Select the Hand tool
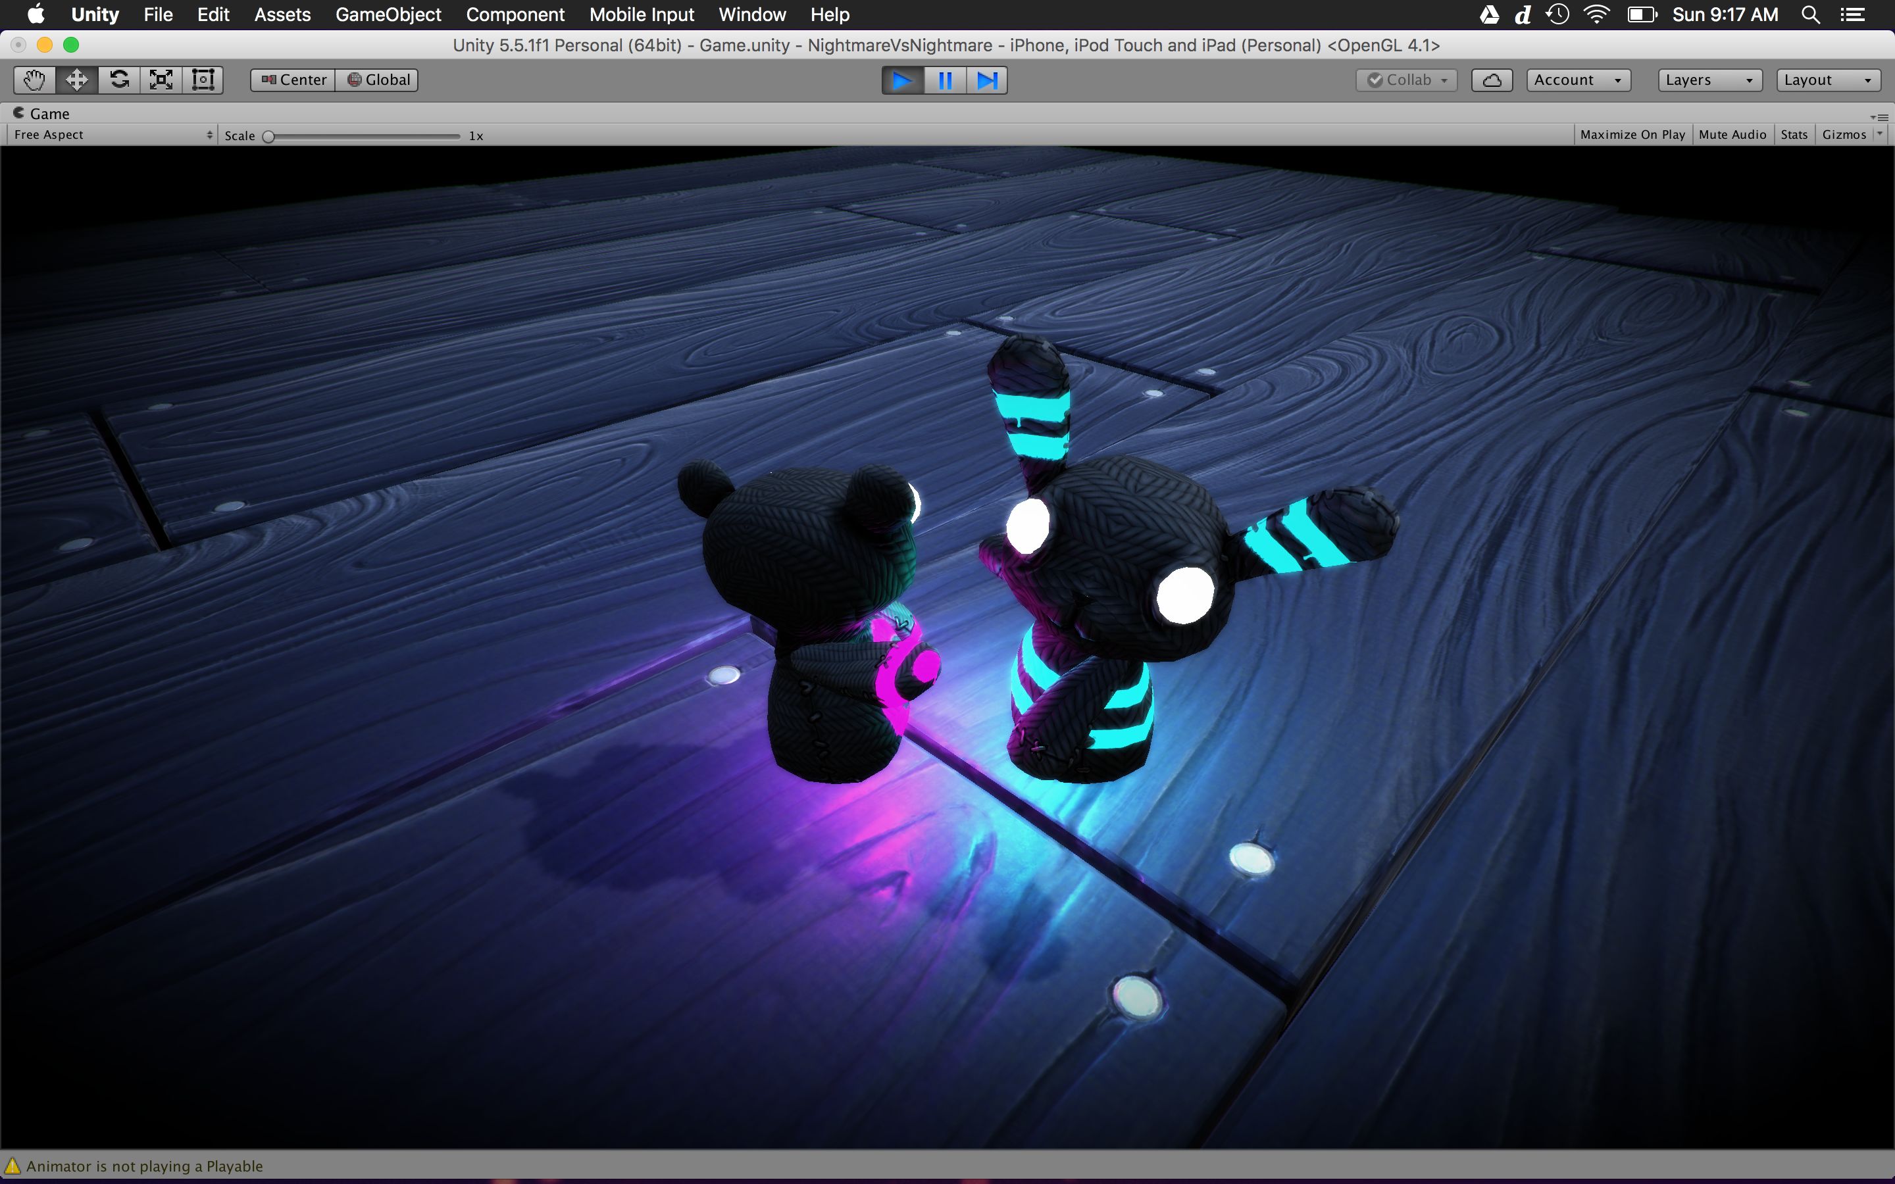1895x1184 pixels. point(34,80)
